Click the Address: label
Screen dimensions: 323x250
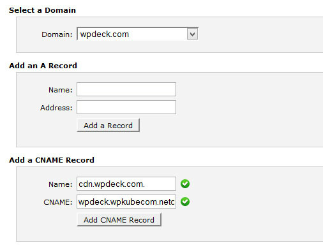(56, 108)
